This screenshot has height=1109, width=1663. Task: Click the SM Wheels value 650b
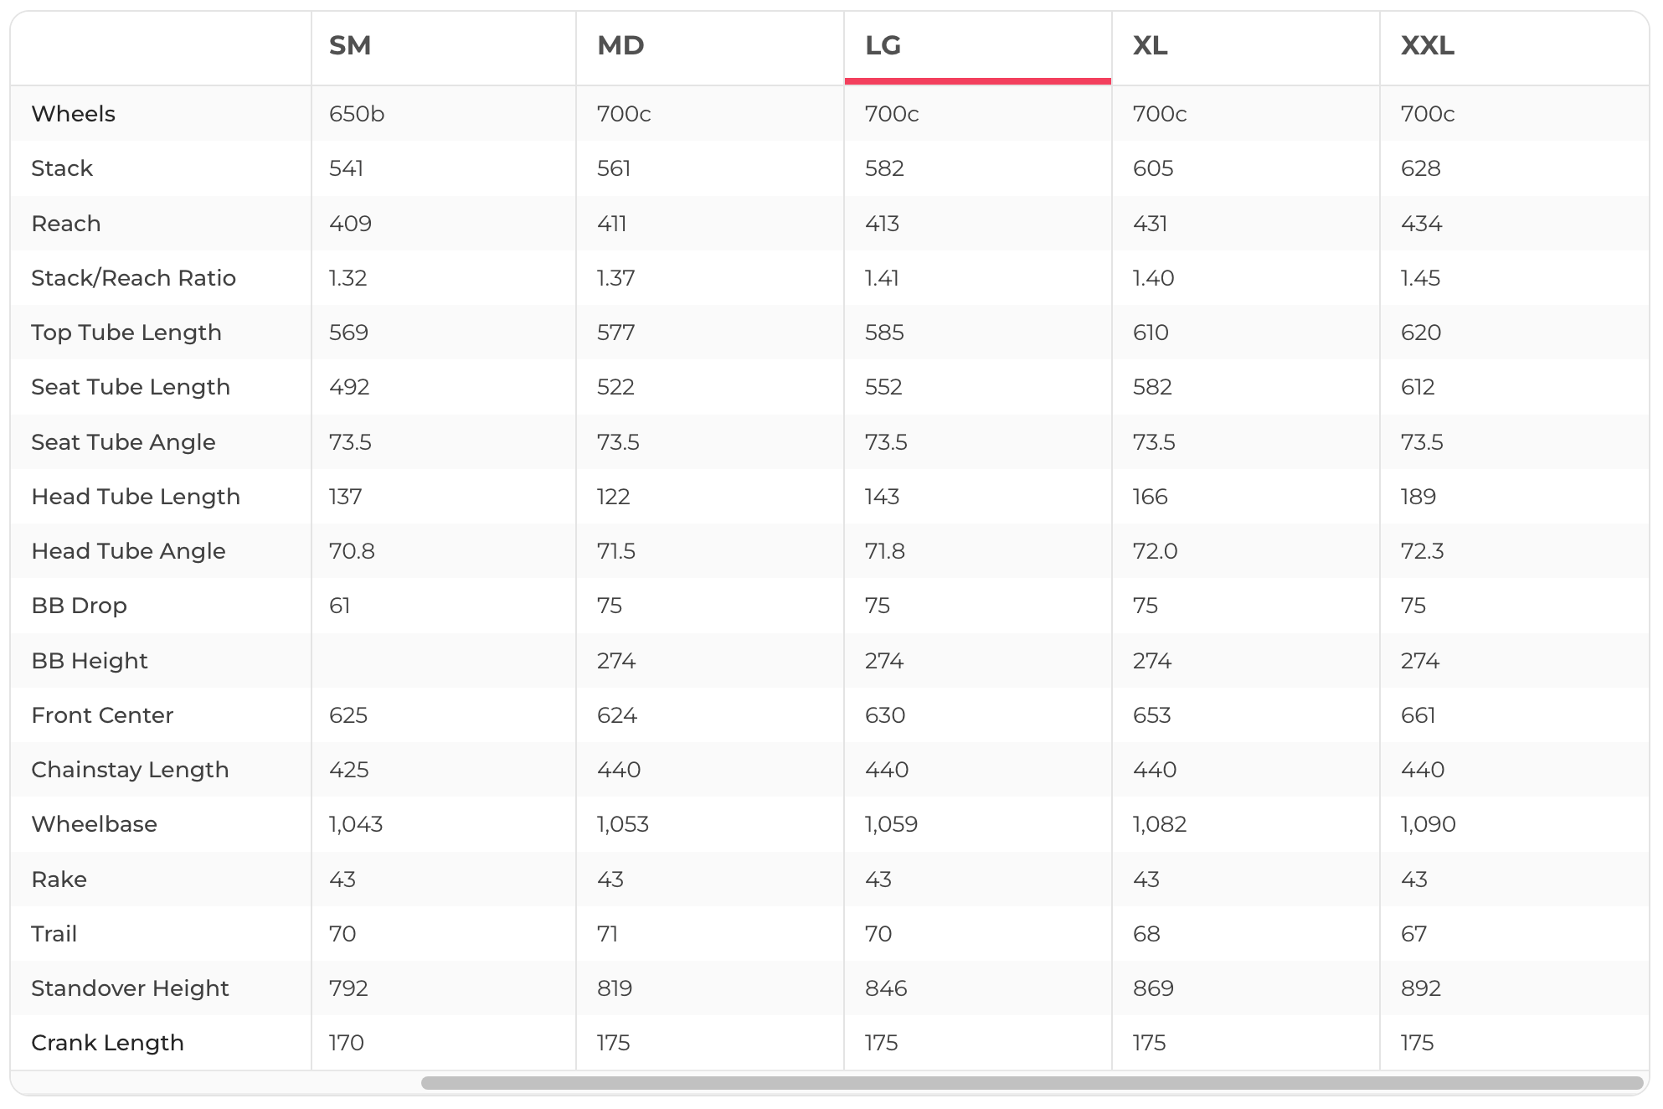coord(357,114)
